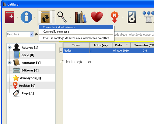Sort by the Autor(es) column header
154x124 pixels.
[x=101, y=45]
